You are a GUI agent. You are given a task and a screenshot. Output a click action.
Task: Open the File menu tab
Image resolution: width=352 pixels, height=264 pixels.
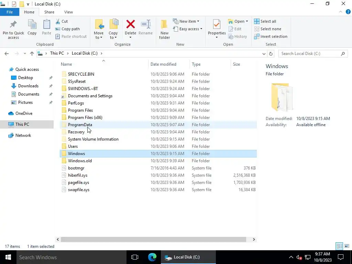pyautogui.click(x=10, y=12)
